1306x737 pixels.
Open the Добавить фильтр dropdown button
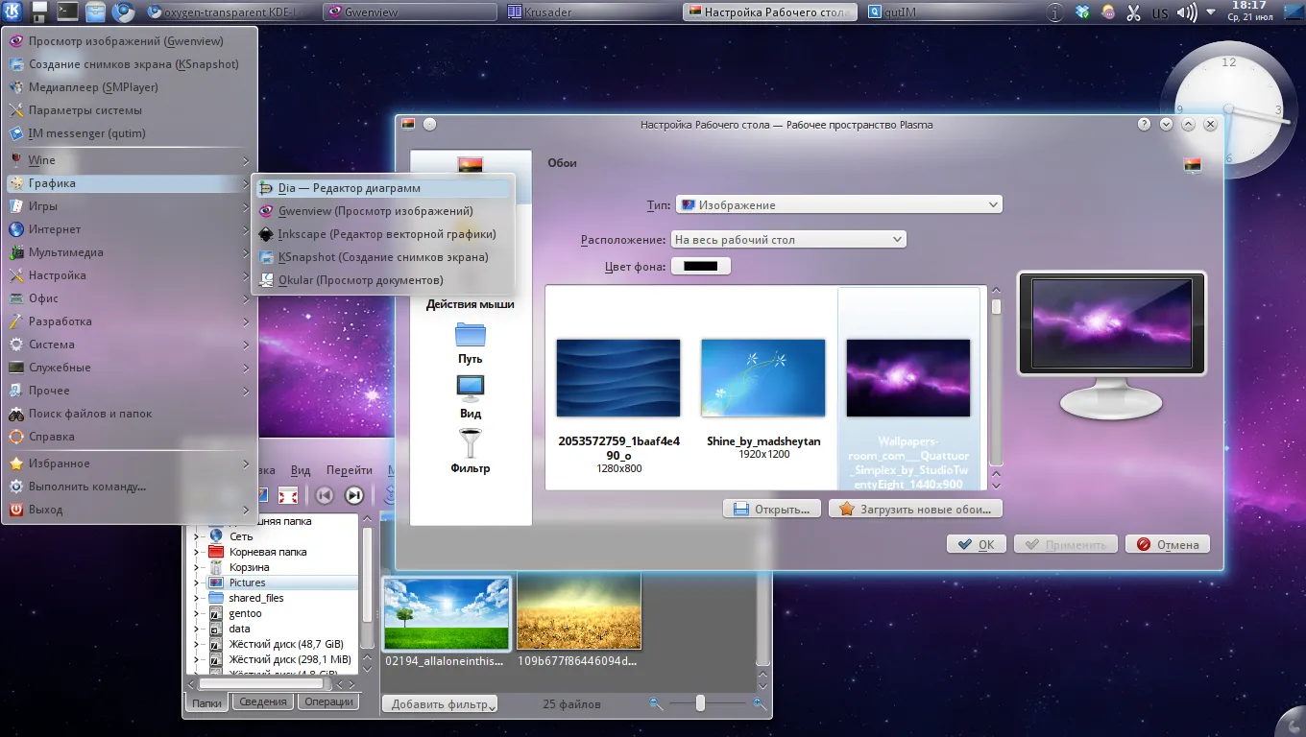tap(440, 704)
